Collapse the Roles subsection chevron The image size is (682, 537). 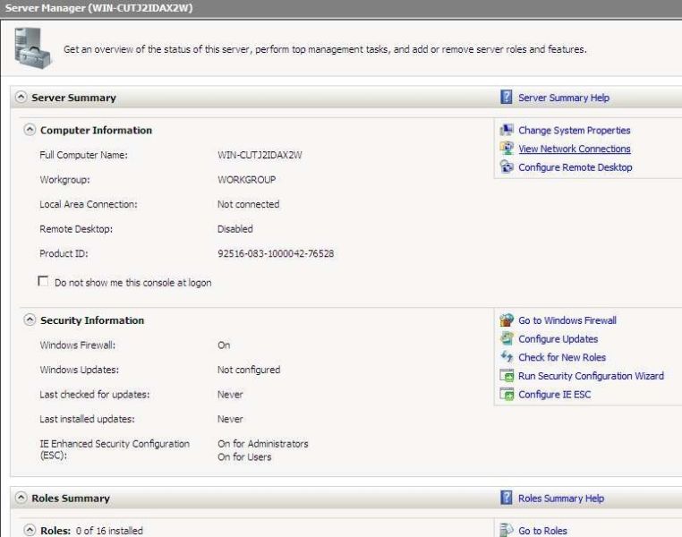tap(30, 530)
